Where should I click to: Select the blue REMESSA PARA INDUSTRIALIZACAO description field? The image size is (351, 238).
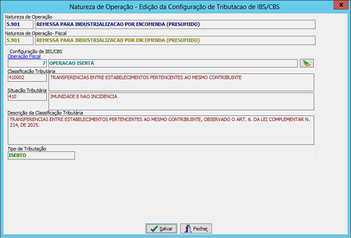(x=175, y=24)
